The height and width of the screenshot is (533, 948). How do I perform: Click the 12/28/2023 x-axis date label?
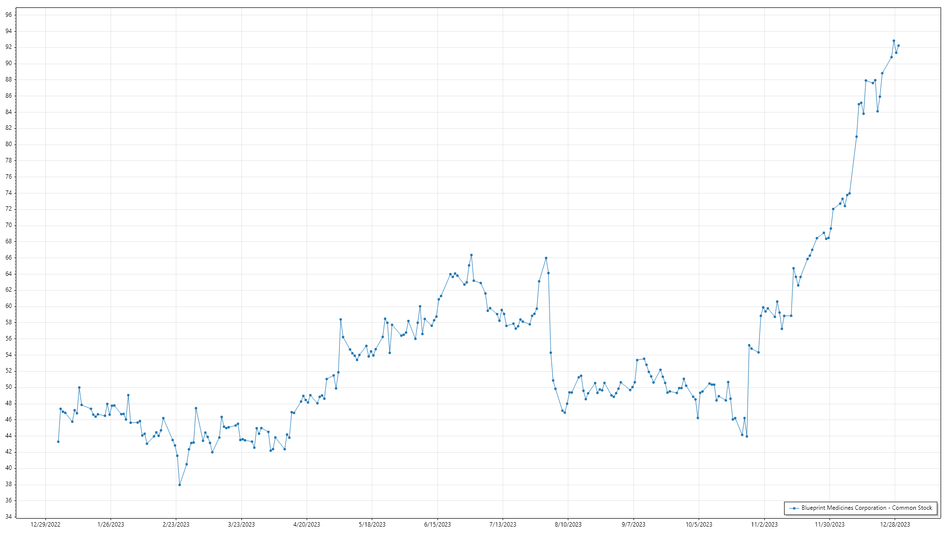coord(895,524)
